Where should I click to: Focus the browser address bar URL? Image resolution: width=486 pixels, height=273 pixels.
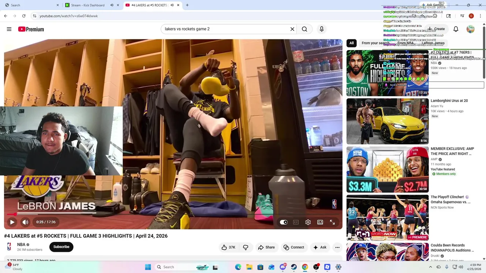pos(69,16)
